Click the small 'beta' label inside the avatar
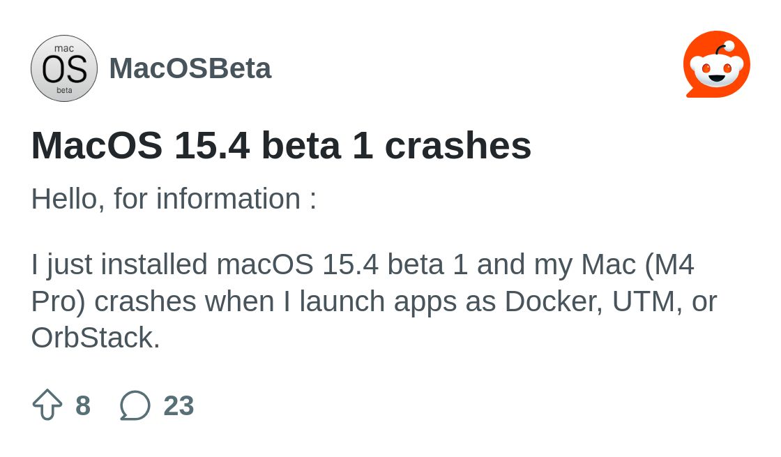Screen dimensions: 781x457 click(x=64, y=90)
